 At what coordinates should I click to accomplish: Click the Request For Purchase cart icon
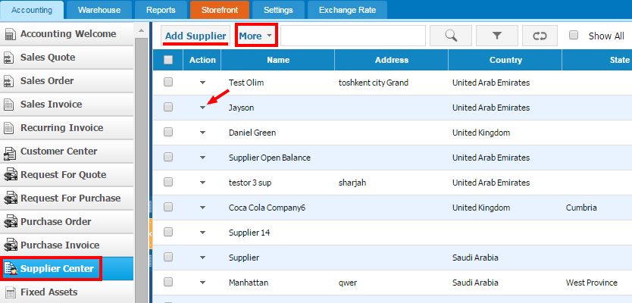[x=10, y=198]
